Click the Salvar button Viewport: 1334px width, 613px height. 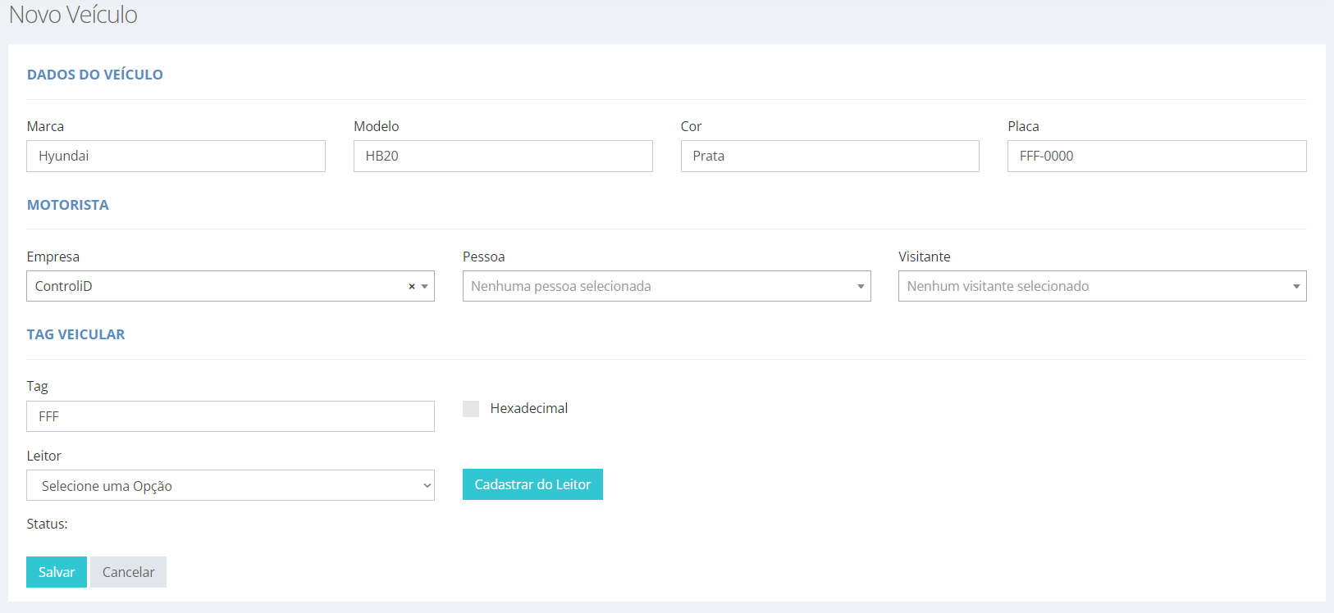[57, 572]
